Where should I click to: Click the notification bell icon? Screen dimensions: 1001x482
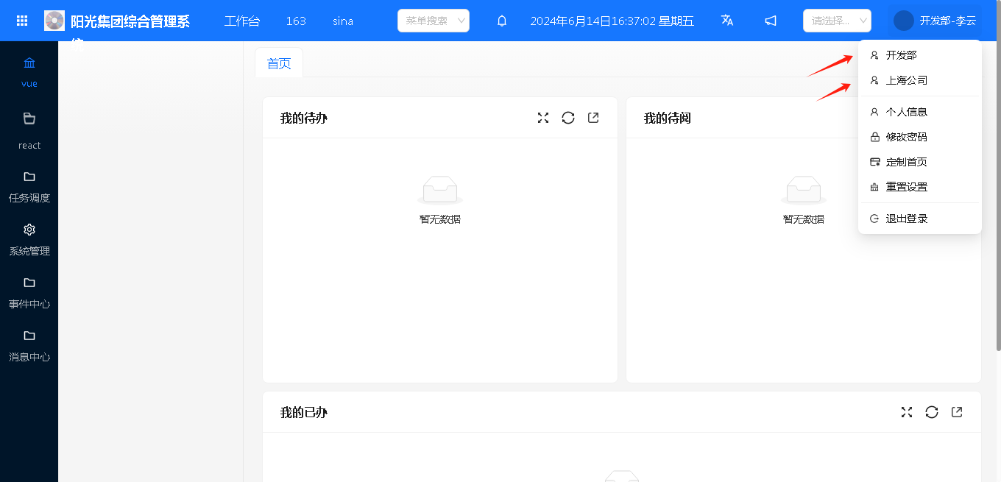click(502, 21)
